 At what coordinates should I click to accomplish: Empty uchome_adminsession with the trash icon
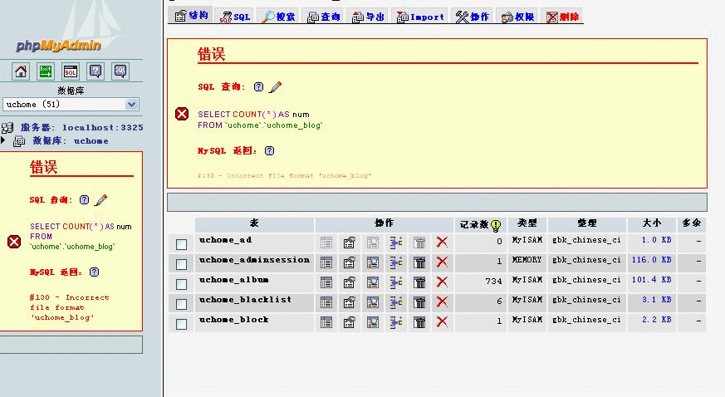pyautogui.click(x=419, y=262)
